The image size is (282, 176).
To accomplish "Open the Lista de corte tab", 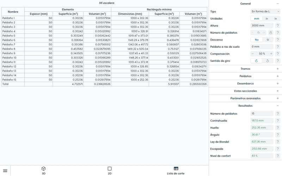I will point(176,171).
